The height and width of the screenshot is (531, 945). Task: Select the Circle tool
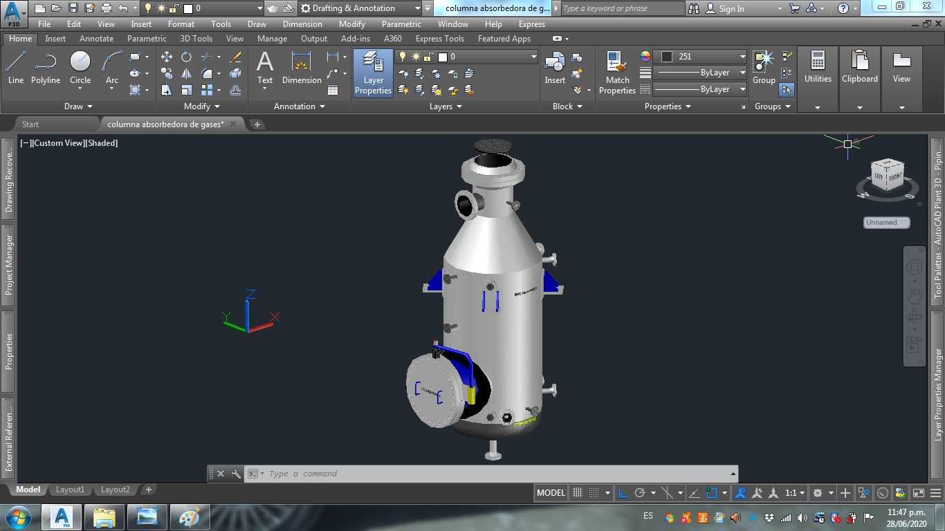(80, 68)
